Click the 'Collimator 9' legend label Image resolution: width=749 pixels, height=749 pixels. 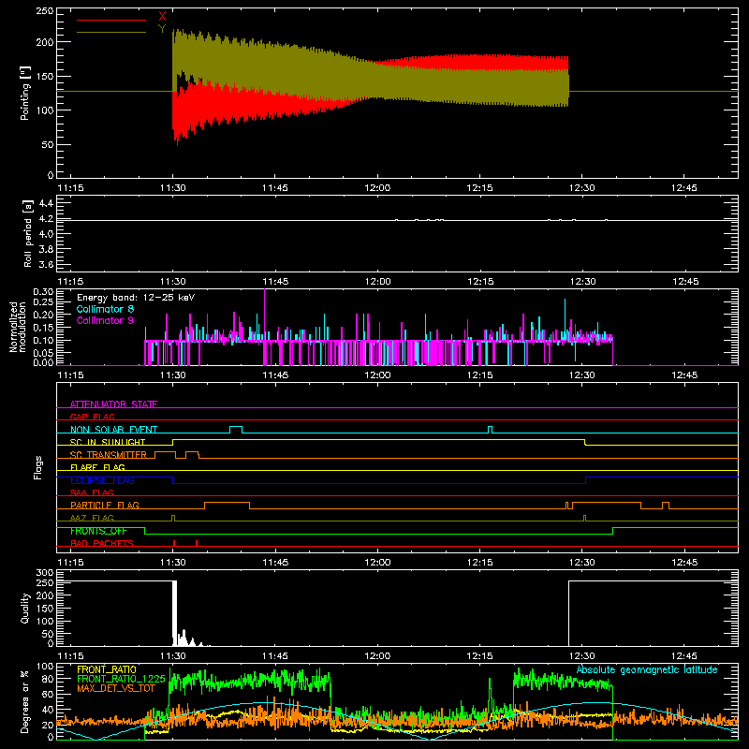click(105, 320)
